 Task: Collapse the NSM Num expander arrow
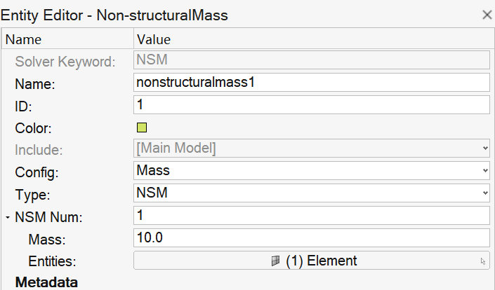click(8, 217)
